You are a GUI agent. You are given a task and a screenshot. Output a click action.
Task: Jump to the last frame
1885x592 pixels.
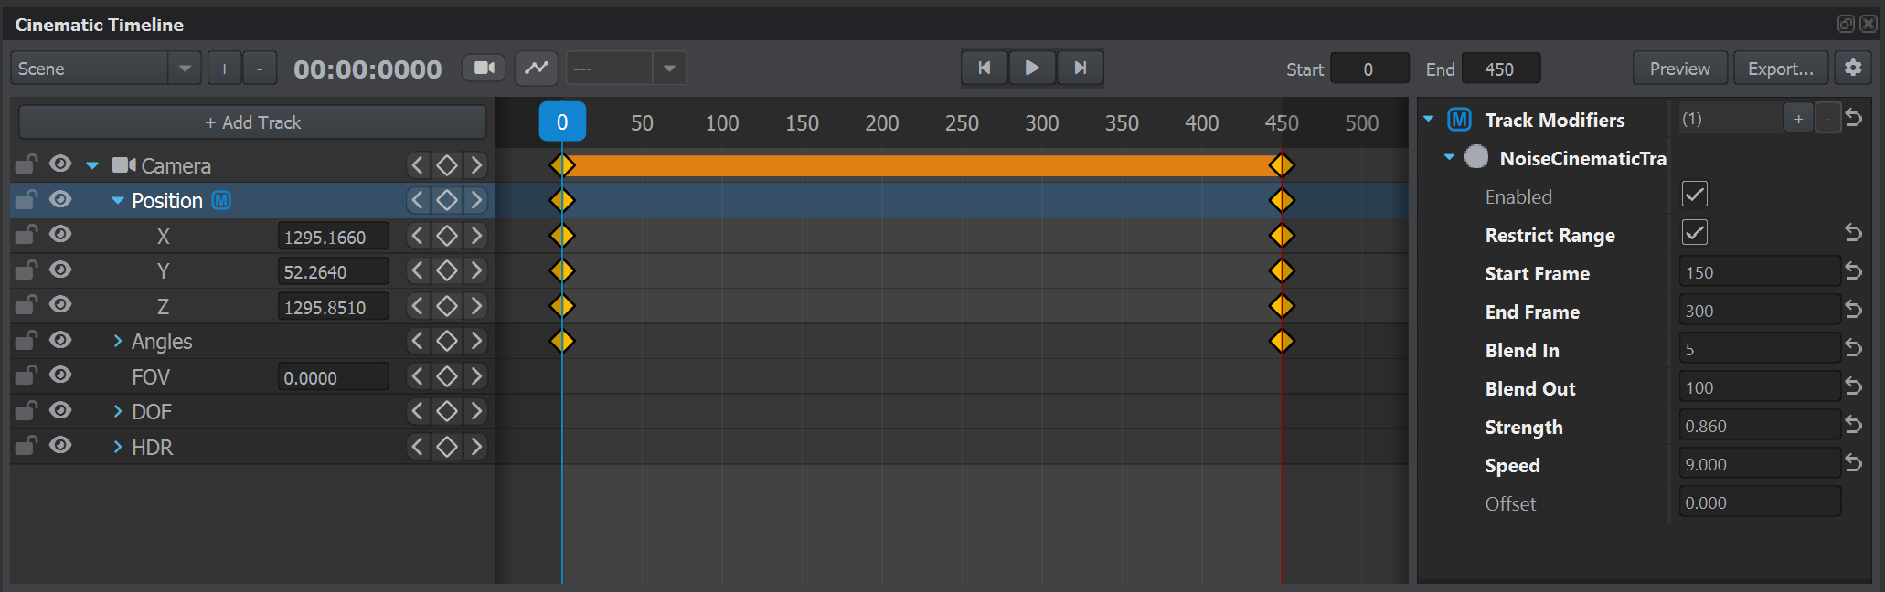click(x=1081, y=68)
